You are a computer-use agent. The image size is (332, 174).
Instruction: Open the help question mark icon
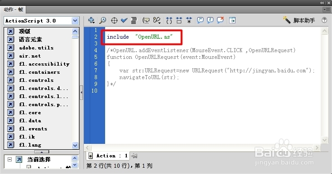324,20
